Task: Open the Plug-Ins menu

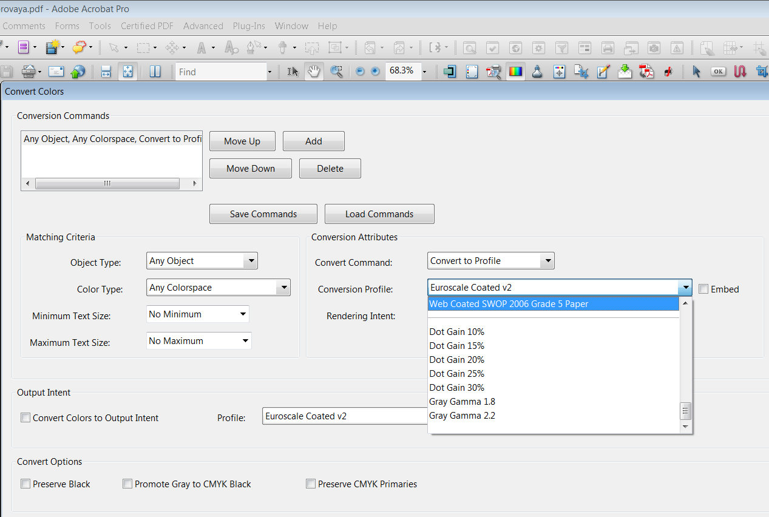Action: click(249, 26)
